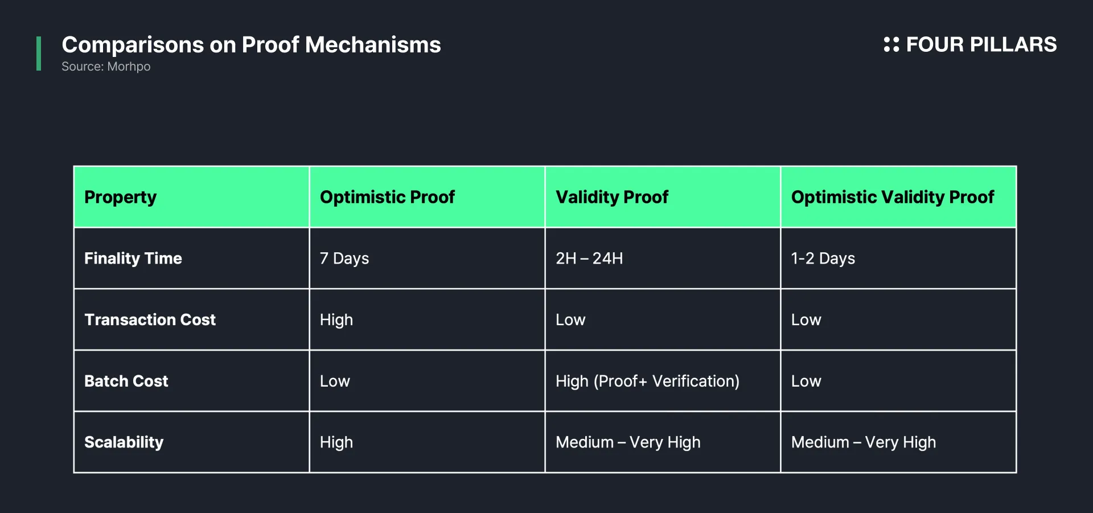The height and width of the screenshot is (513, 1093).
Task: Select the Property header cell
Action: click(191, 197)
